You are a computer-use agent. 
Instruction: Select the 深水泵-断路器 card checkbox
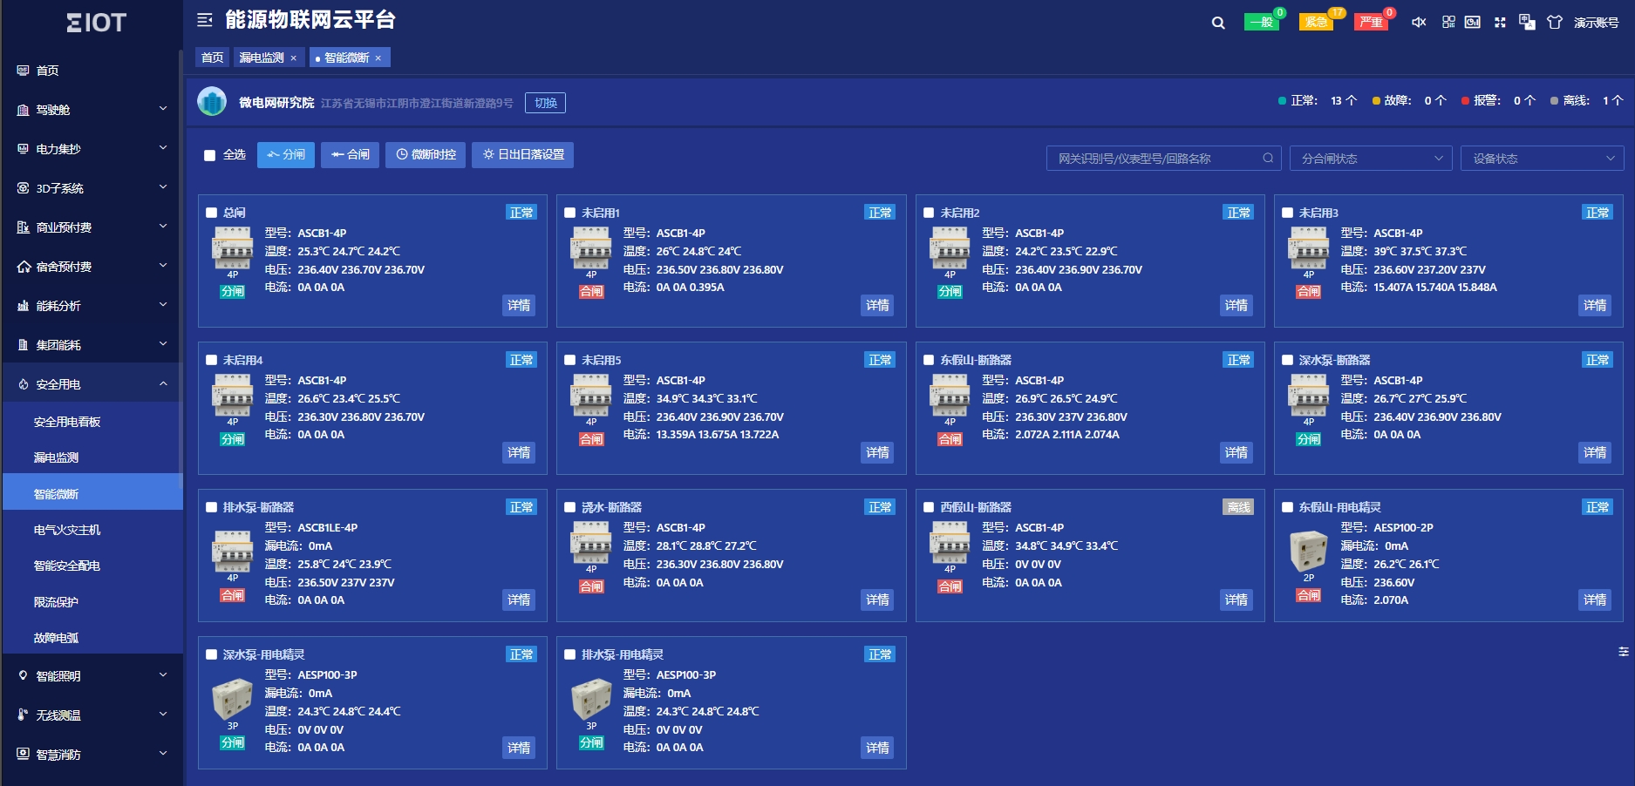pyautogui.click(x=1288, y=360)
